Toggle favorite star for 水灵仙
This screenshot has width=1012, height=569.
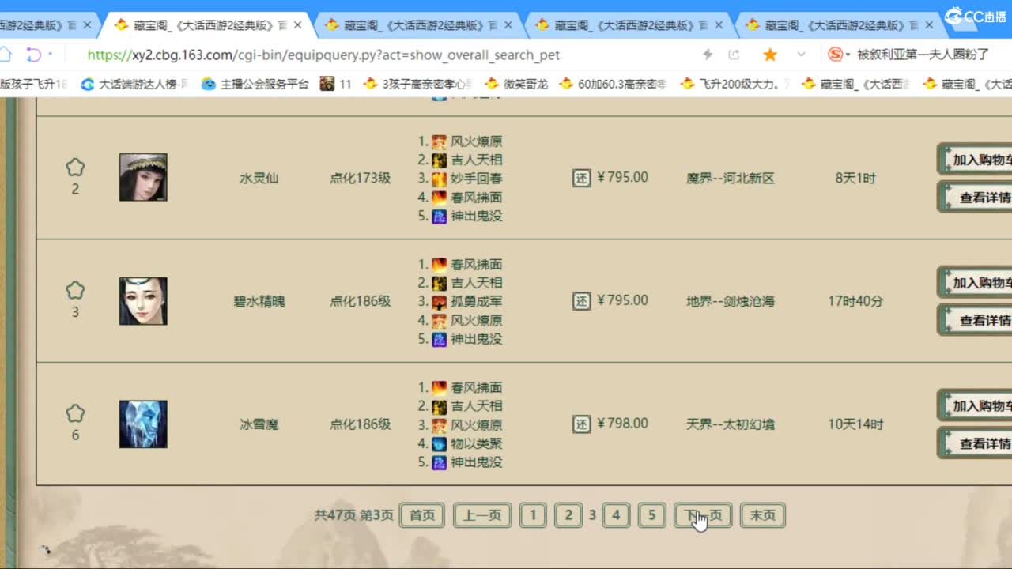[75, 168]
